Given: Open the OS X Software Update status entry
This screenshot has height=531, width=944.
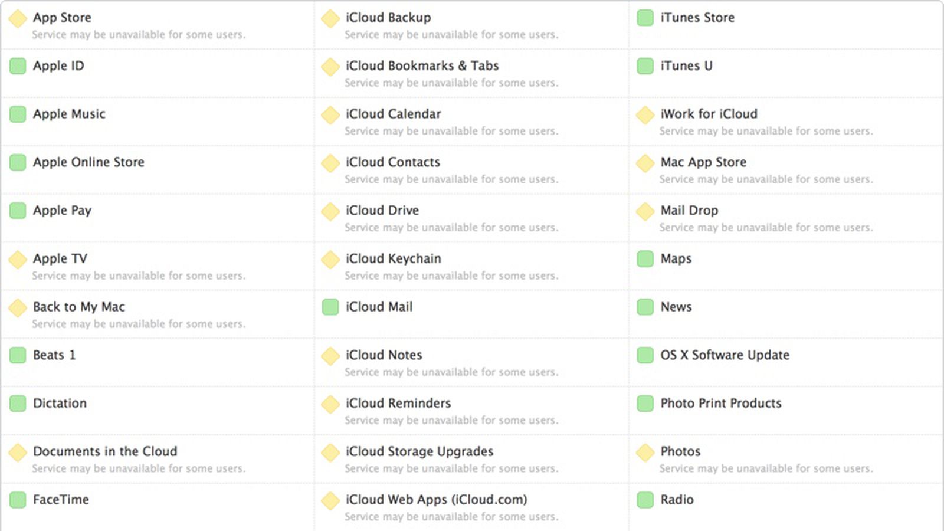Looking at the screenshot, I should [725, 355].
